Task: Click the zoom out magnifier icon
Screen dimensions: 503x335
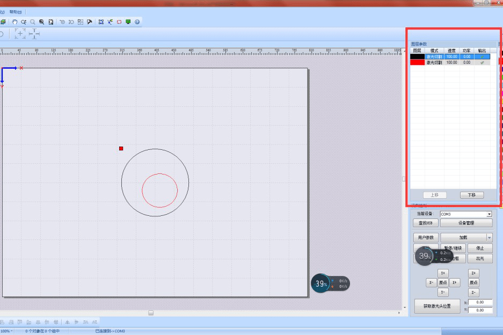Action: point(33,22)
